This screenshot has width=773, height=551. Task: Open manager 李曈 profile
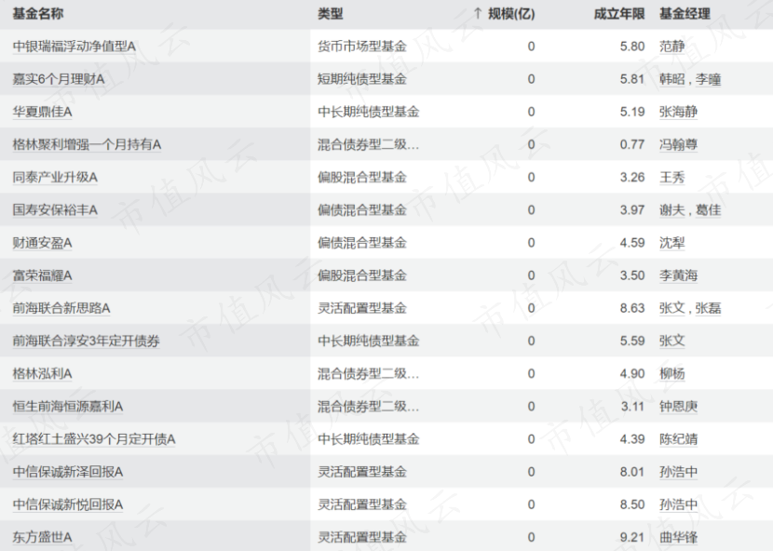[x=708, y=79]
